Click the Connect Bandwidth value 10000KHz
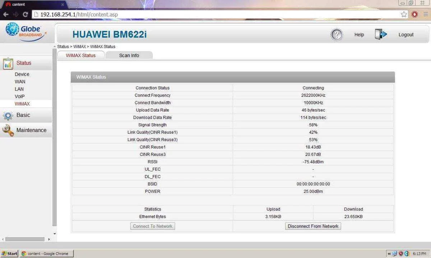The image size is (431, 258). (313, 103)
